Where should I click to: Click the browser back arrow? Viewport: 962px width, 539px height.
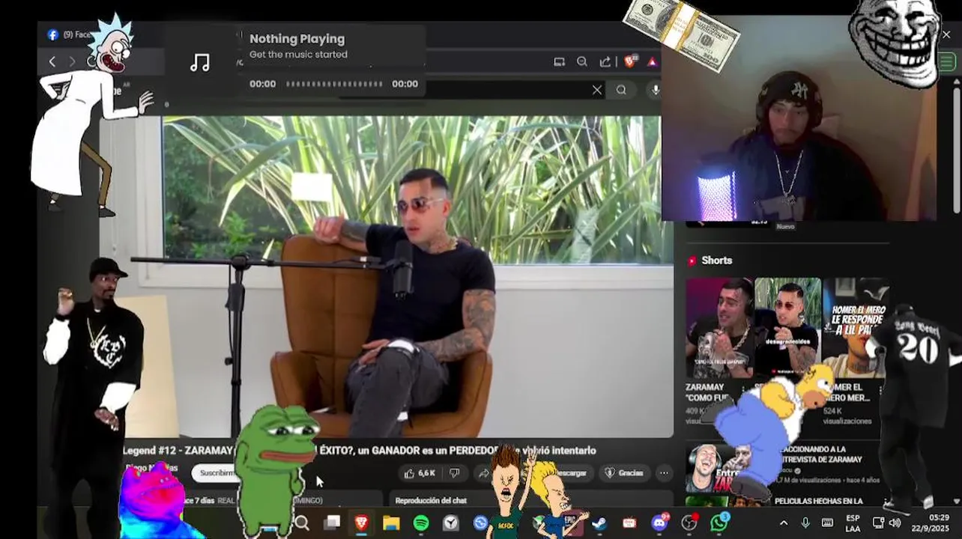click(x=52, y=61)
